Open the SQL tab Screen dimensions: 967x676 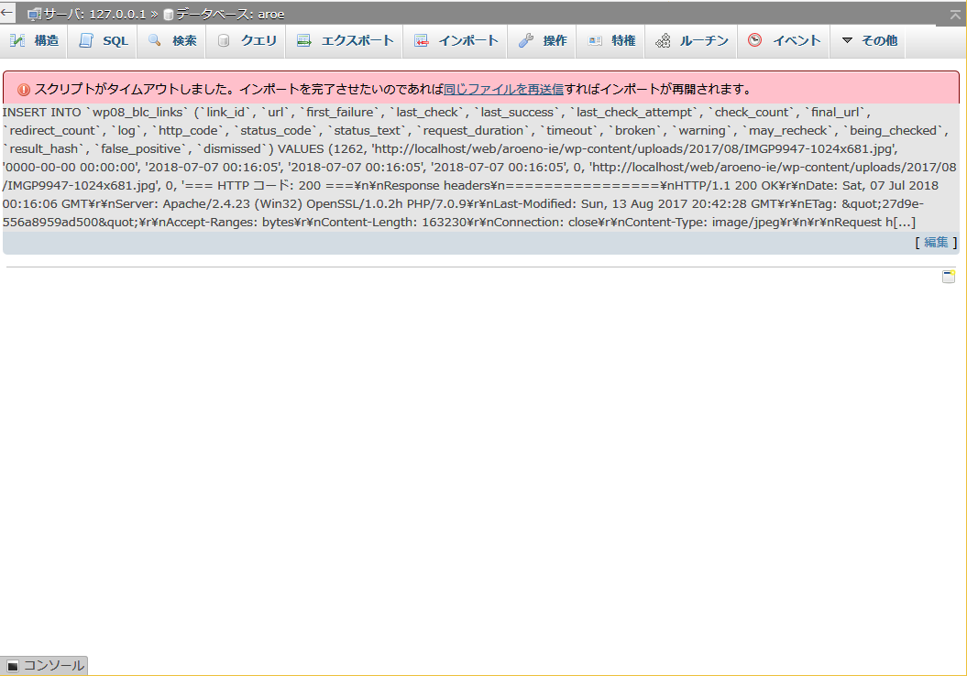coord(104,41)
